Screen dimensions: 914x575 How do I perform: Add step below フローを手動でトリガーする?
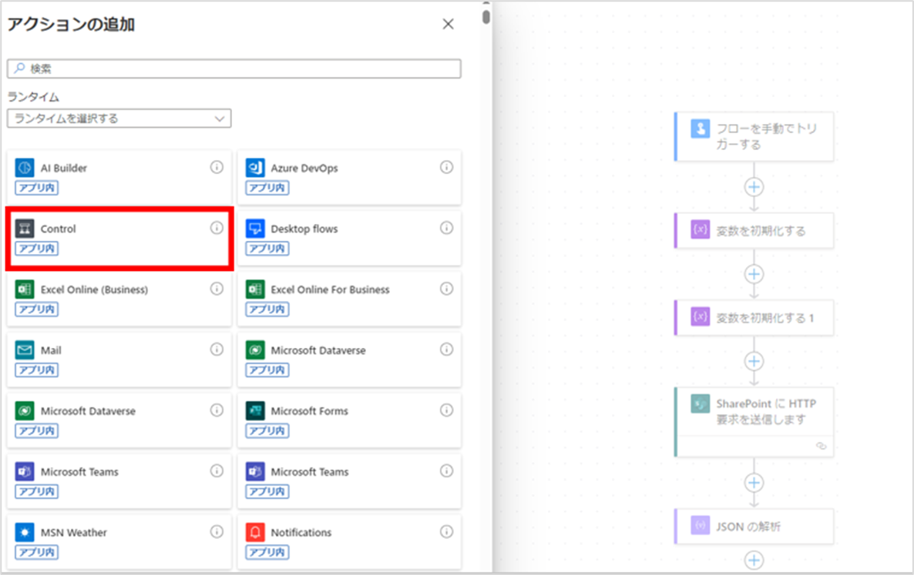coord(754,187)
